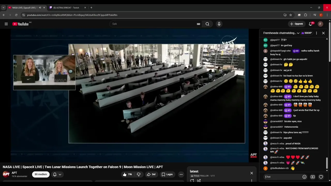Toggle playlist loop
331x186 pixels.
click(192, 181)
